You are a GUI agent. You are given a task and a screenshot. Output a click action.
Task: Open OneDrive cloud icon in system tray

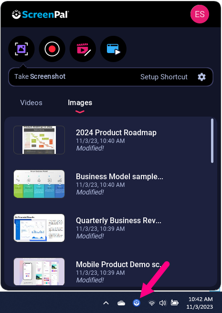click(121, 303)
